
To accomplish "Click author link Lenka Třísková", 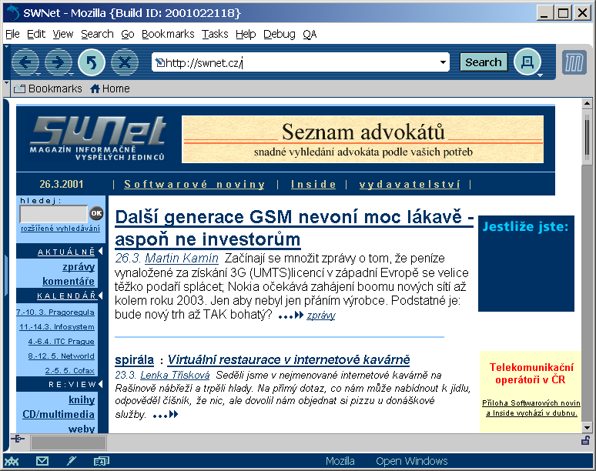I will coord(175,376).
